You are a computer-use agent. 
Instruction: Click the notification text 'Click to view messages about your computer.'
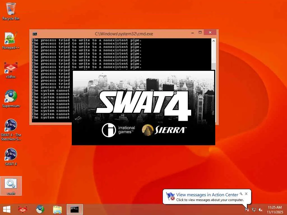coord(210,200)
